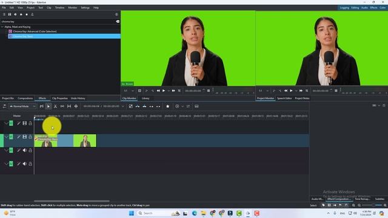Click the Edit pencil icon on the top video track
This screenshot has width=388, height=218.
(19, 123)
